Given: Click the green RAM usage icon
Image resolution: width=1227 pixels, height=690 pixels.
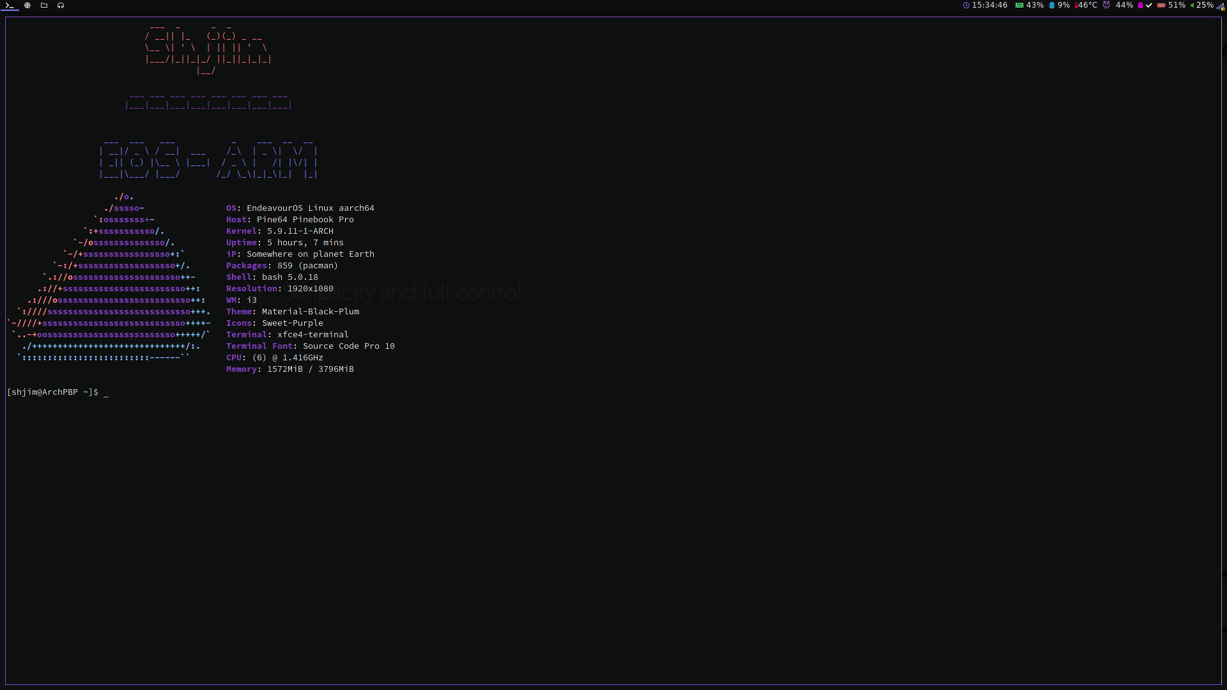Looking at the screenshot, I should point(1019,5).
